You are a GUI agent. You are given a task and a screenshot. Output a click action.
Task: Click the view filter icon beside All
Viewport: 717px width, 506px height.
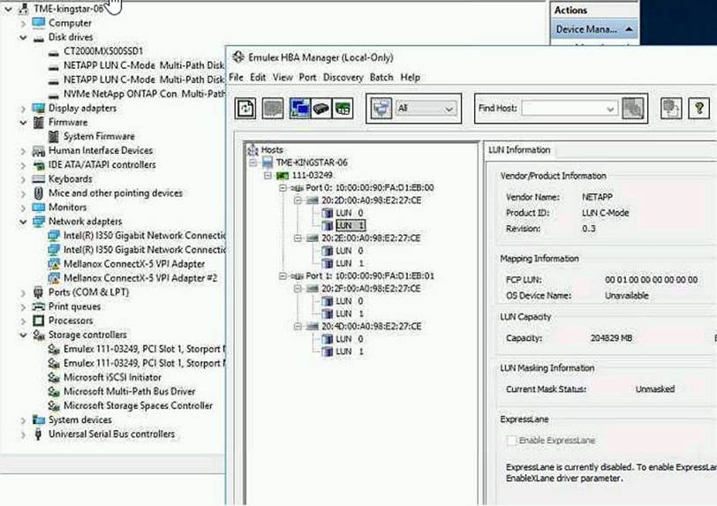pyautogui.click(x=382, y=108)
